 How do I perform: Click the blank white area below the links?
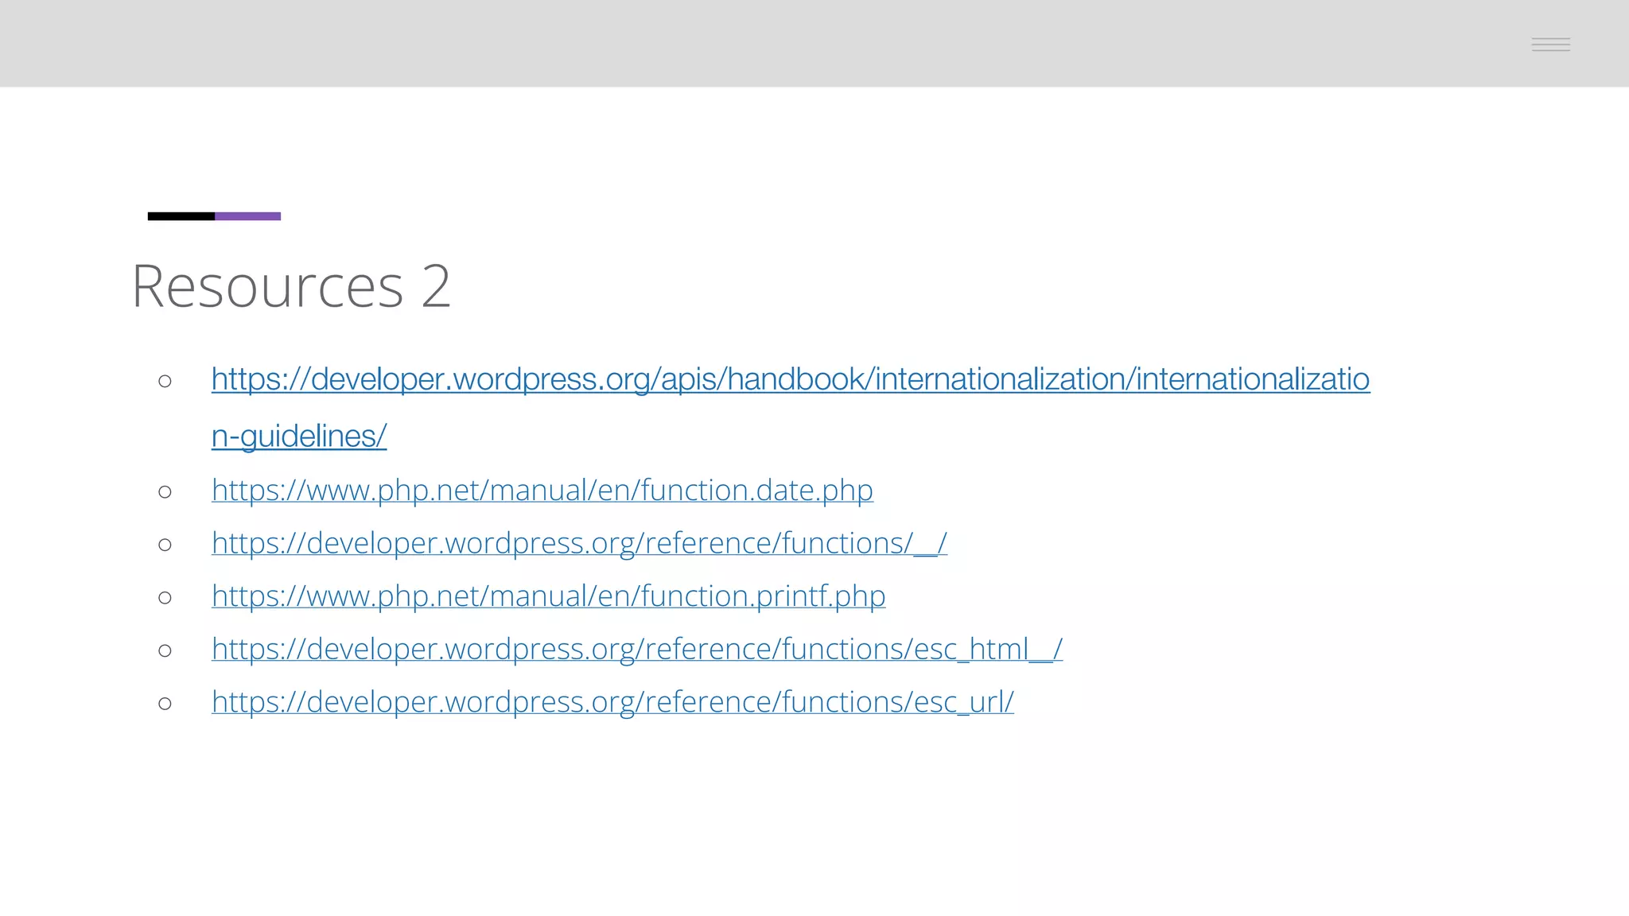(795, 819)
